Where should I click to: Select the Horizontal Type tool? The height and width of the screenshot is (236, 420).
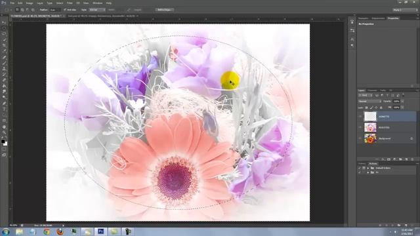[4, 109]
